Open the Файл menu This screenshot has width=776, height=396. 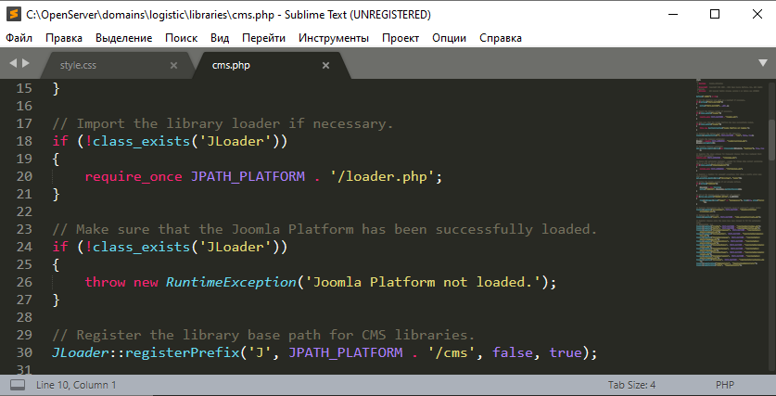pos(19,38)
